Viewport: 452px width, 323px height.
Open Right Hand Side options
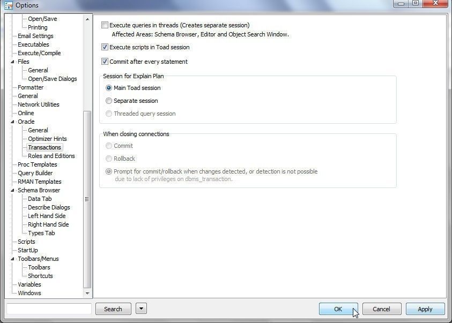pyautogui.click(x=48, y=224)
